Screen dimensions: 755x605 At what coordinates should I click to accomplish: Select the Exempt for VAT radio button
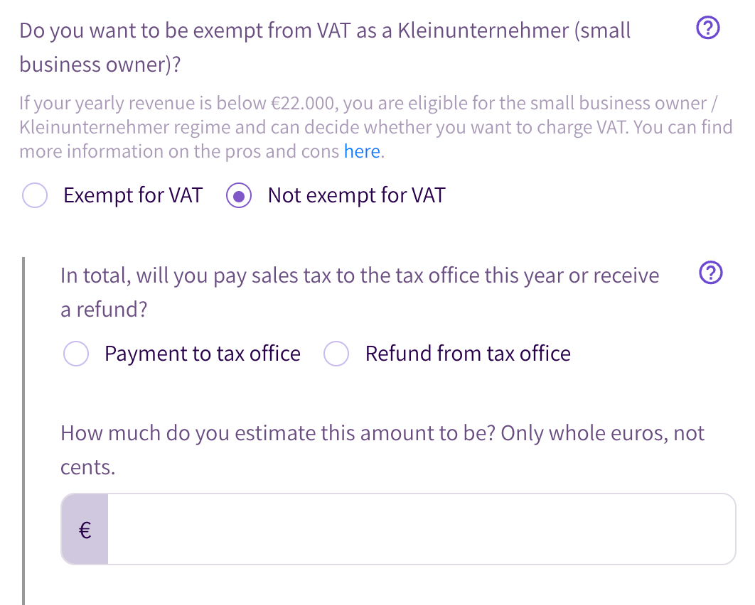point(35,196)
